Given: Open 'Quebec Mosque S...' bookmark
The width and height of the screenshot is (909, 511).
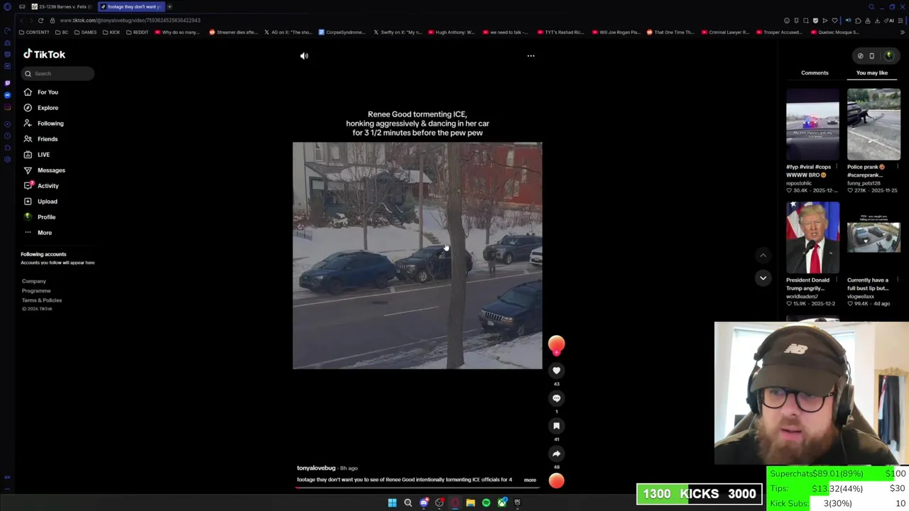Looking at the screenshot, I should (834, 33).
